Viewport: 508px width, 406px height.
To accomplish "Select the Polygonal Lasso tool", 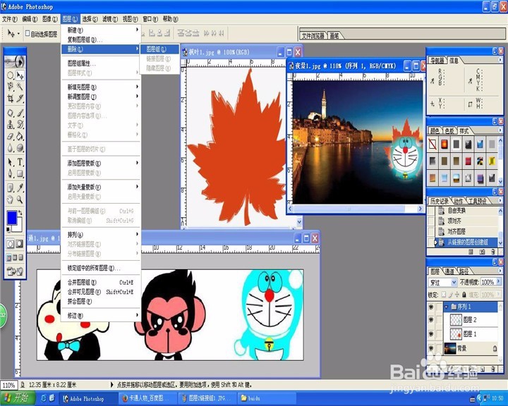I will 11,87.
